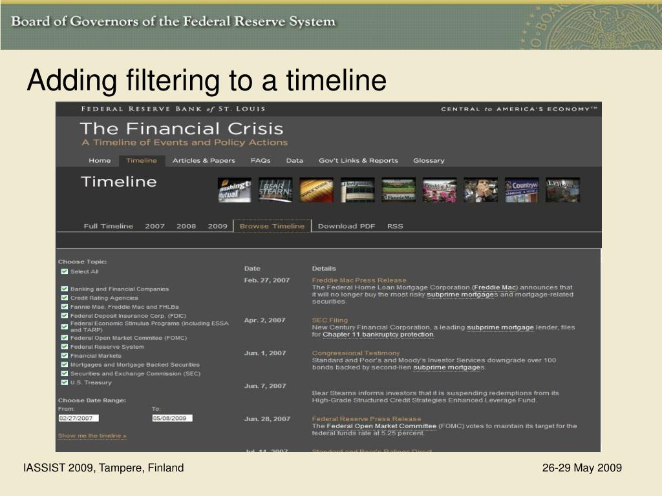Click the From date input field

pyautogui.click(x=78, y=418)
